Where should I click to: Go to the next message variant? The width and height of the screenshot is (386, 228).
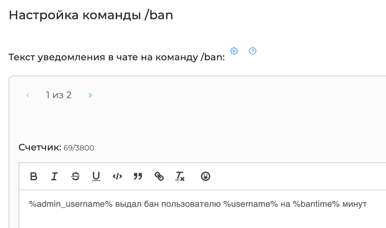click(90, 95)
